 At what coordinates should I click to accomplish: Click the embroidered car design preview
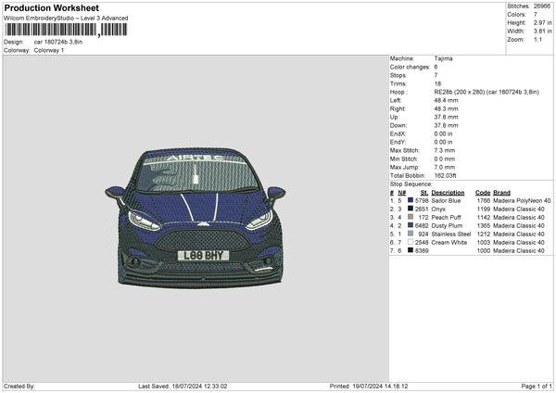196,218
